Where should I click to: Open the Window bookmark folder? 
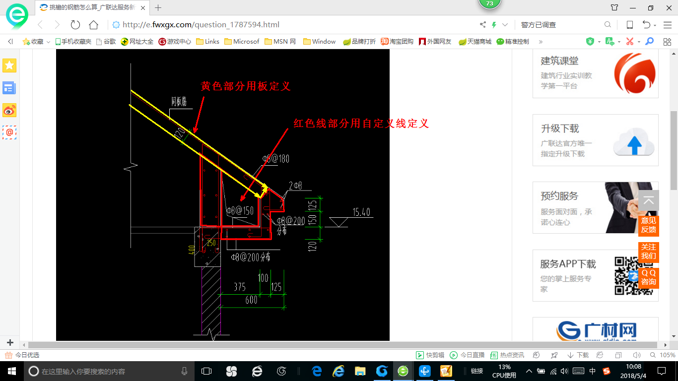[319, 42]
